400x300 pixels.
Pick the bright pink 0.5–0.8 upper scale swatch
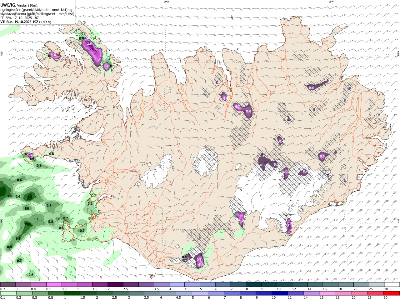coord(54,284)
